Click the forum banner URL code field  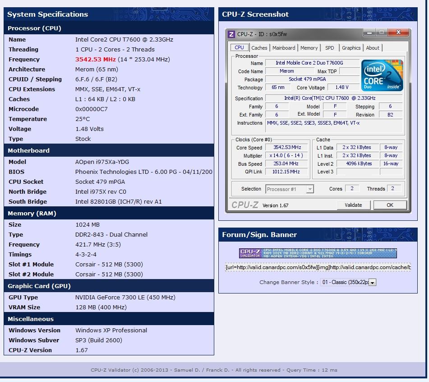[318, 267]
